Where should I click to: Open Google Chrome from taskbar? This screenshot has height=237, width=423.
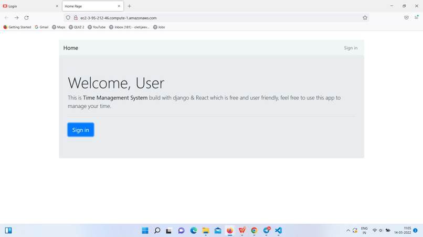point(254,231)
